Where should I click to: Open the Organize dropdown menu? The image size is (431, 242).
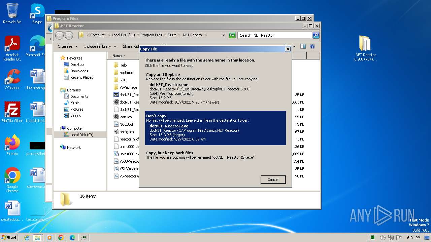coord(67,46)
